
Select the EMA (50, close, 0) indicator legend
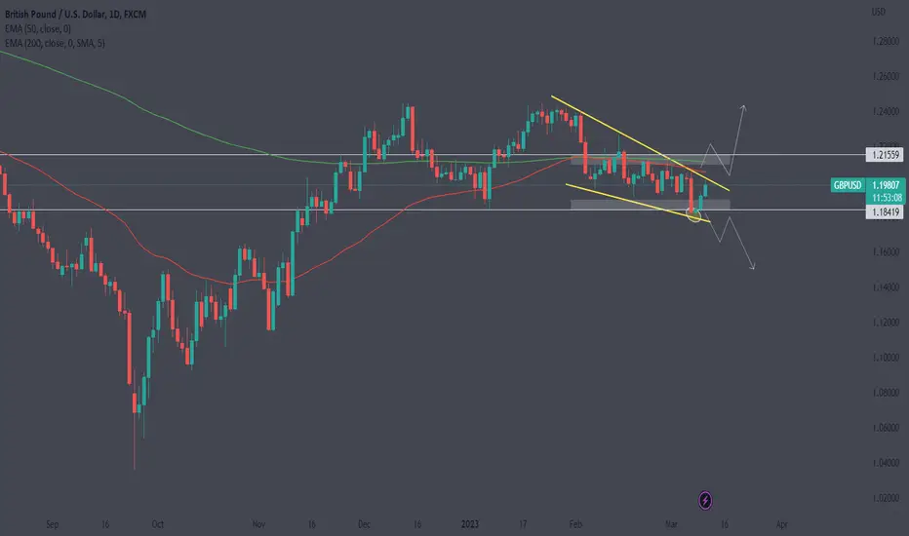38,28
